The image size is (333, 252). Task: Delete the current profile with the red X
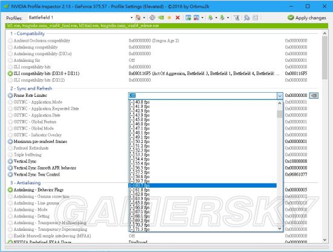tap(178, 18)
